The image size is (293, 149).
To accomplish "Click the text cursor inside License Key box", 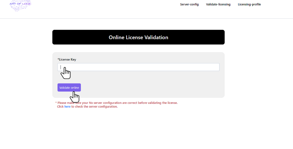I will 61,67.
